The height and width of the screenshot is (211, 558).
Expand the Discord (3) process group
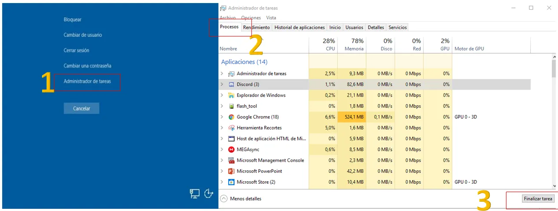coord(222,84)
